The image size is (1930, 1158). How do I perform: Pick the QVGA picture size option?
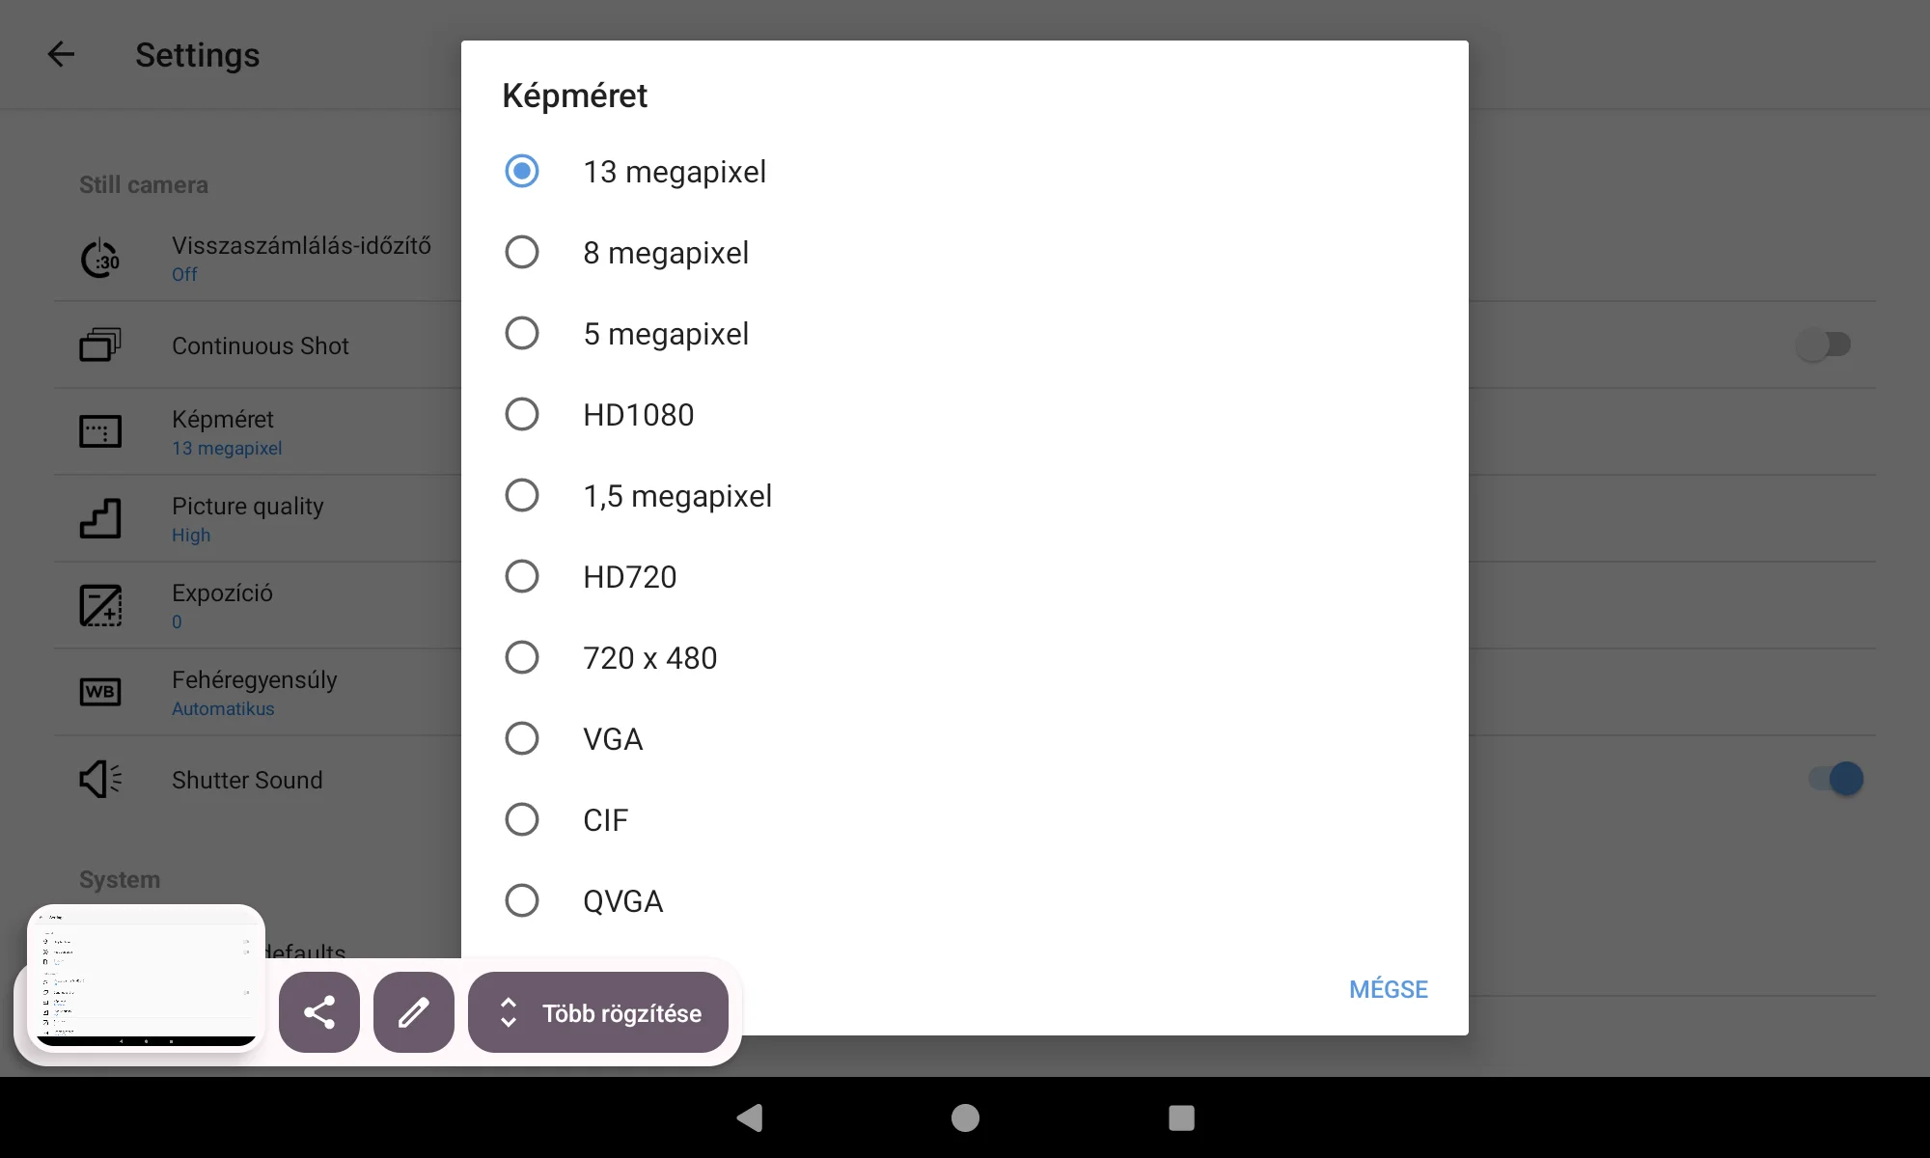click(522, 901)
